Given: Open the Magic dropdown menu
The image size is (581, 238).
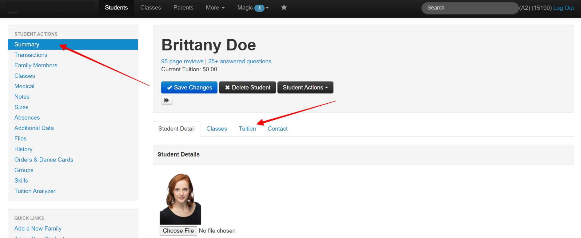Looking at the screenshot, I should point(253,8).
